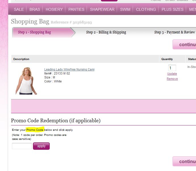The image size is (196, 171).
Task: Go to the HOSIERY category
Action: point(54,9)
